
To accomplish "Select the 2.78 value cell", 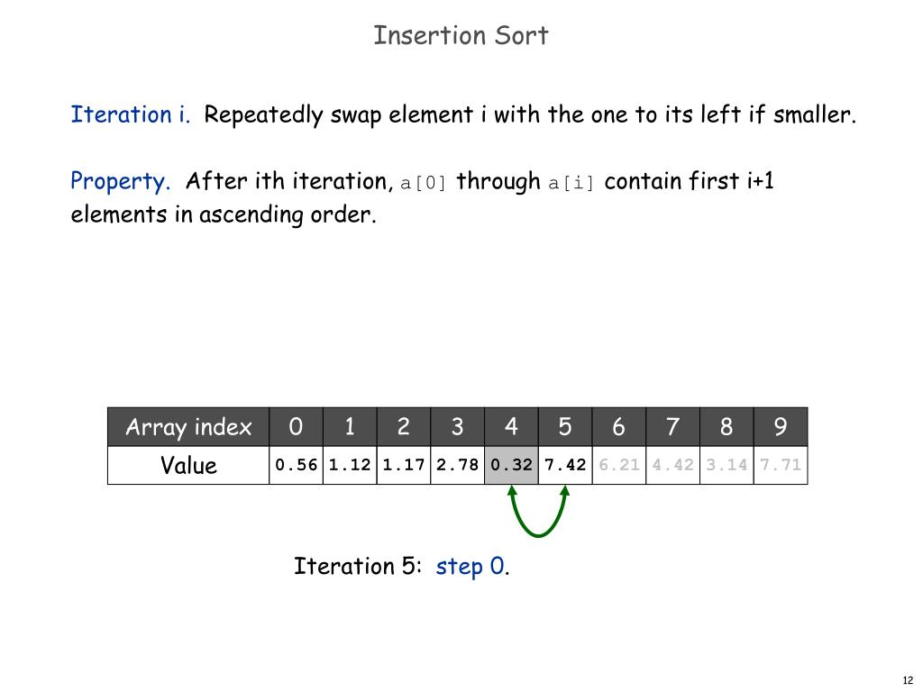I will click(457, 465).
